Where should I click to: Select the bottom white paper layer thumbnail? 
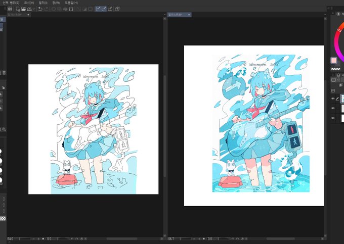pos(342,118)
